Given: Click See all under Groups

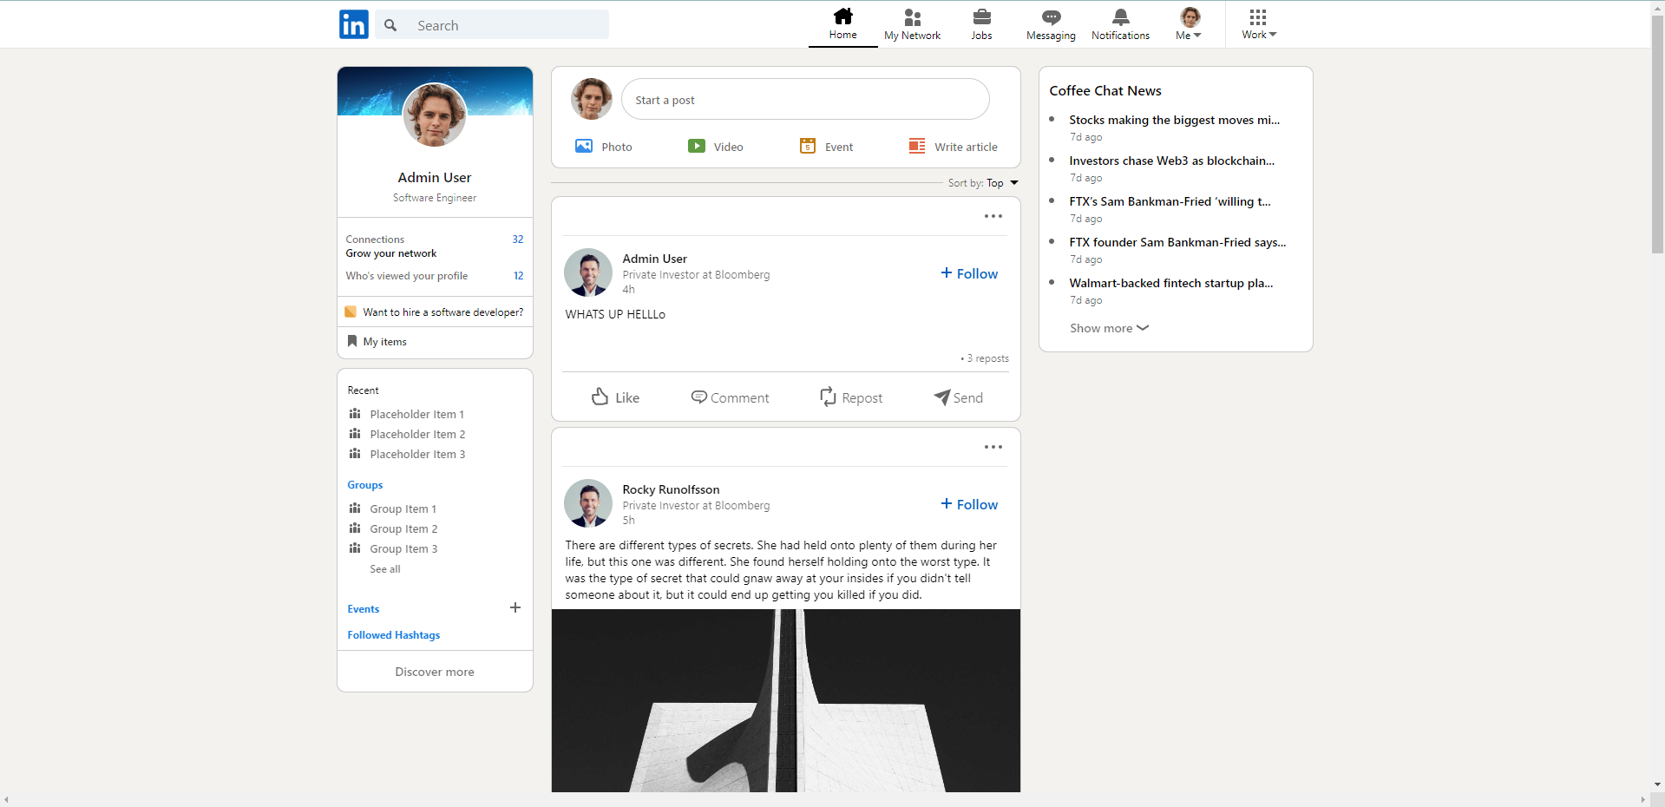Looking at the screenshot, I should tap(384, 568).
